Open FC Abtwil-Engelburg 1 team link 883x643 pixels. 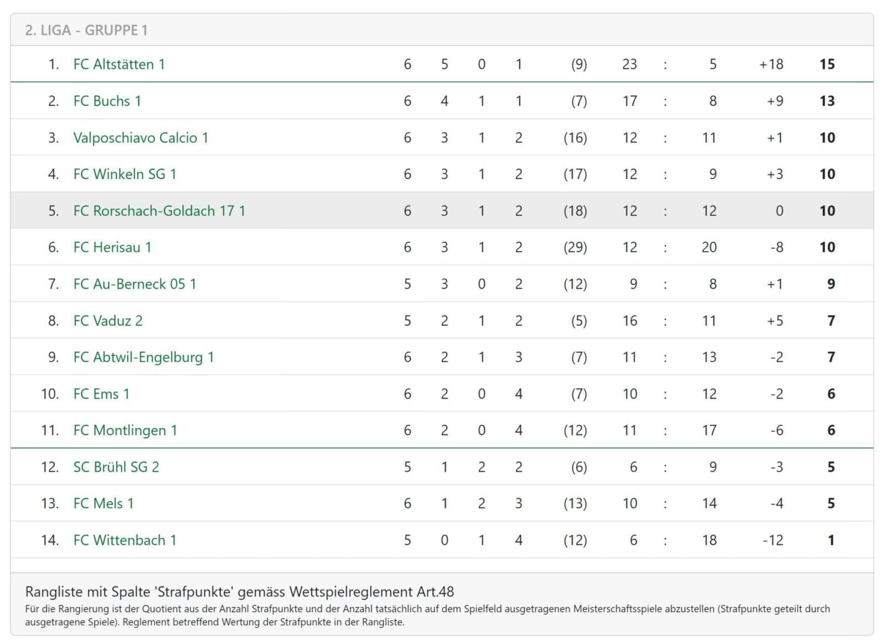(x=143, y=357)
